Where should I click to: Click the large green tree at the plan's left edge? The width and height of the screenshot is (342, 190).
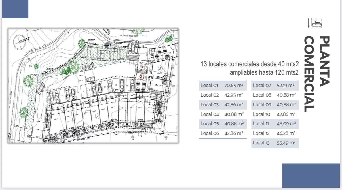(x=28, y=81)
